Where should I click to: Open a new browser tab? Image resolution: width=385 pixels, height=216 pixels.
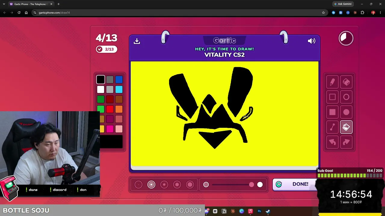click(x=58, y=4)
